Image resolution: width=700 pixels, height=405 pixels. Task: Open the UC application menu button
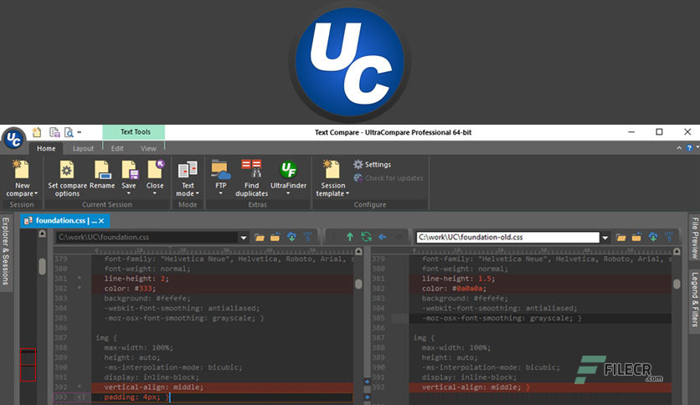(x=13, y=139)
